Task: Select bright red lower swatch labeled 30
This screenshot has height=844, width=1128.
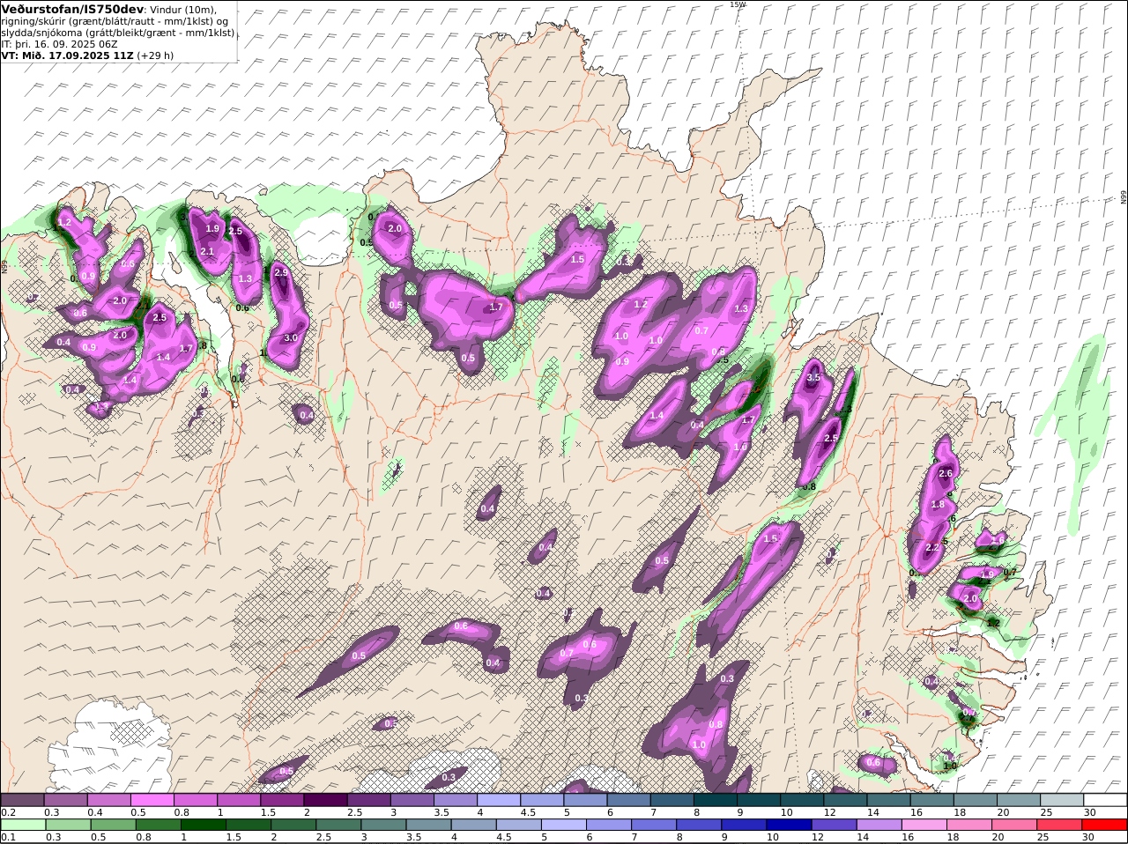Action: (1104, 825)
